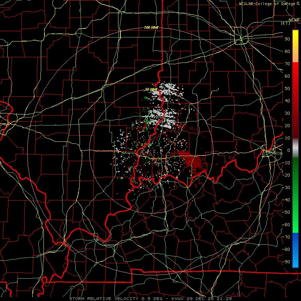Click the -30 value on the velocity scale
Image resolution: width=301 pixels, height=301 pixels.
click(x=286, y=188)
